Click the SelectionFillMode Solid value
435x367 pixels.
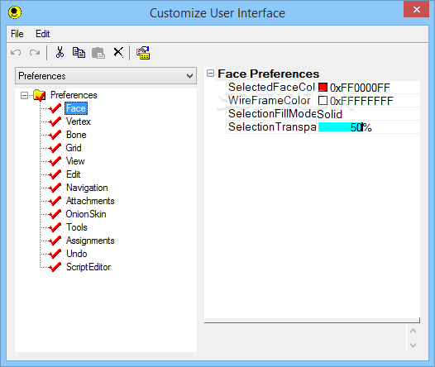tap(330, 114)
